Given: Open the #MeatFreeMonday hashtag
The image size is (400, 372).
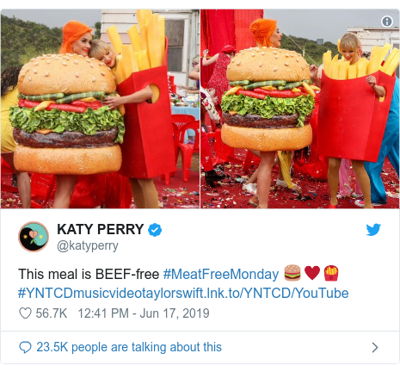Looking at the screenshot, I should point(221,274).
